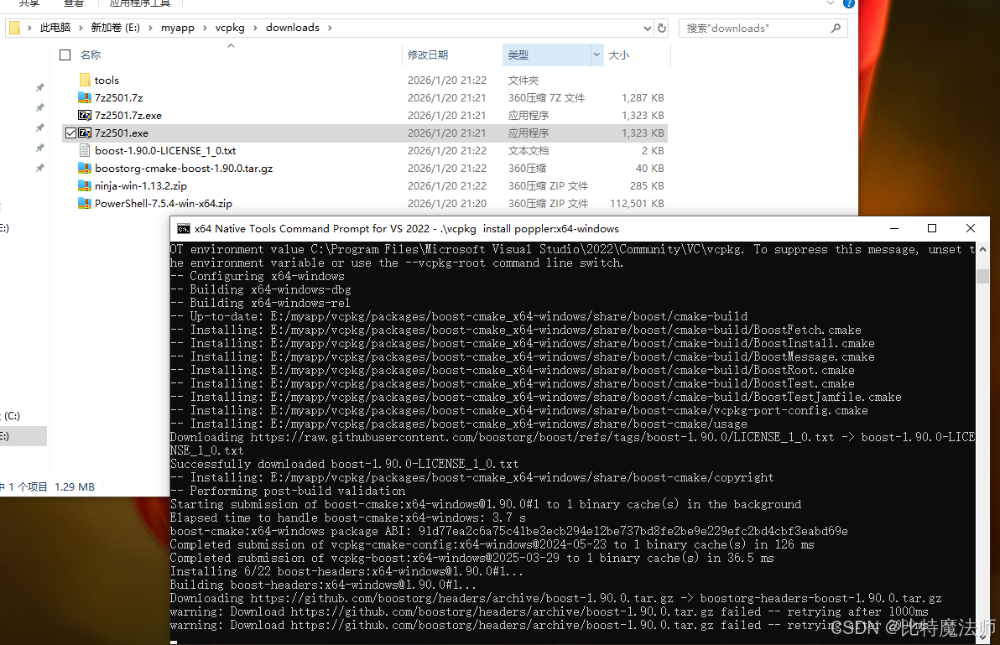Screen dimensions: 1000x645
Task: Expand chevron after vcpkg breadcrumb
Action: 256,28
